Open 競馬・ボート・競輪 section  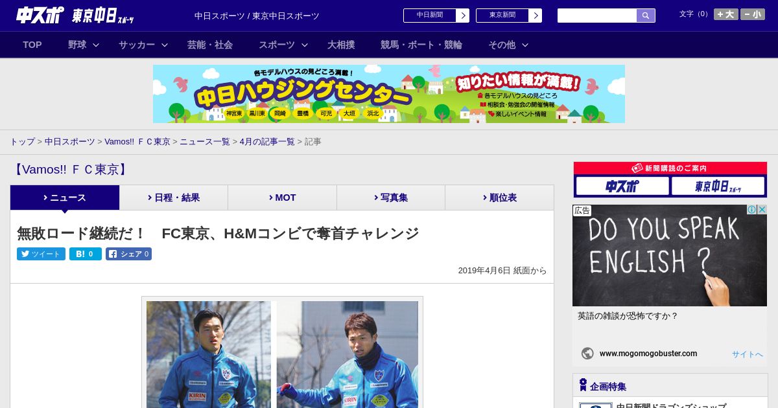pos(421,45)
